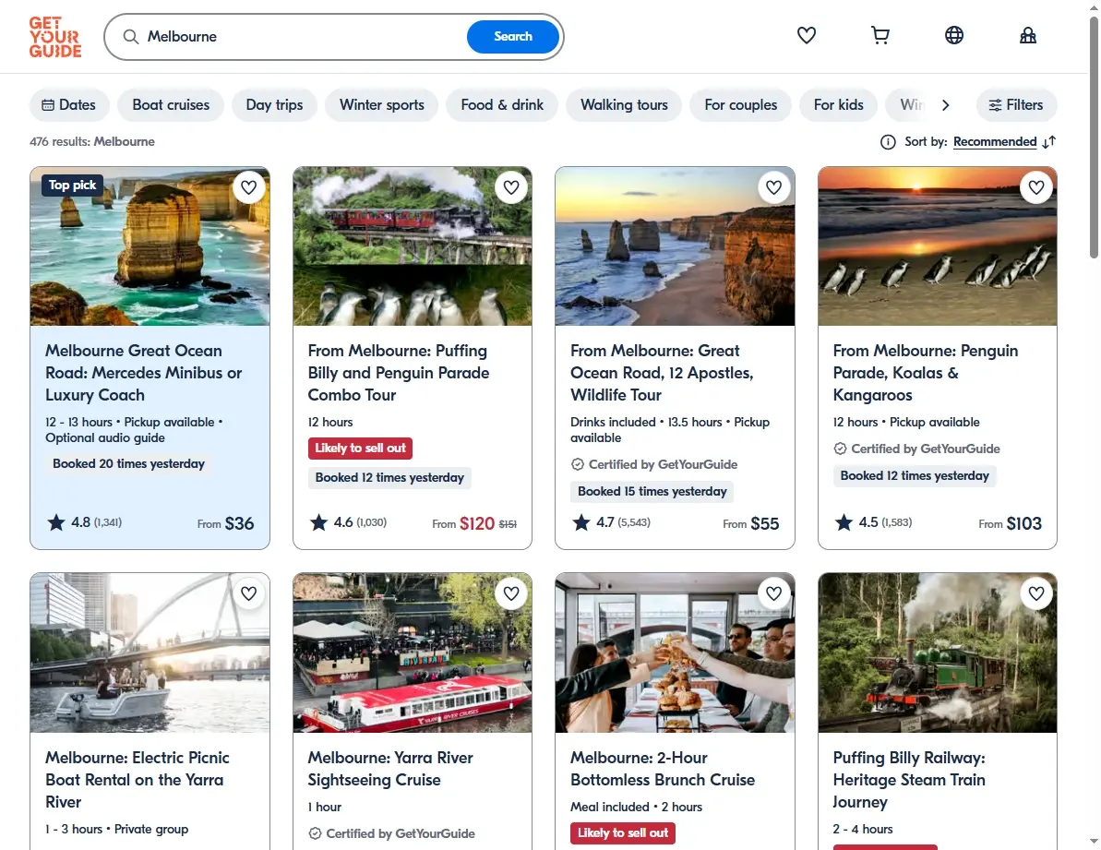
Task: Open the Filters panel
Action: click(1016, 104)
